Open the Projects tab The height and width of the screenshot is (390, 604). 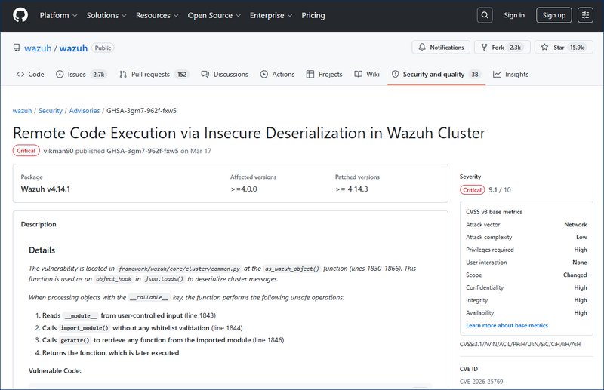pos(325,75)
